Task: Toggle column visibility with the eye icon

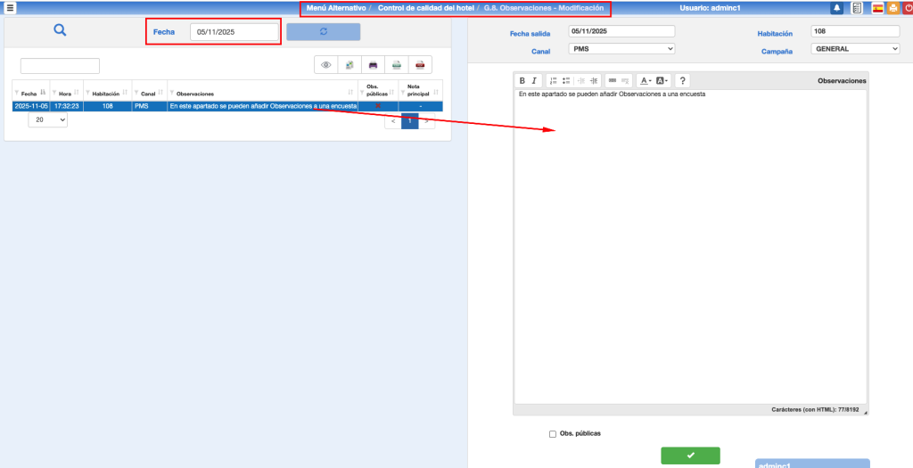Action: coord(326,65)
